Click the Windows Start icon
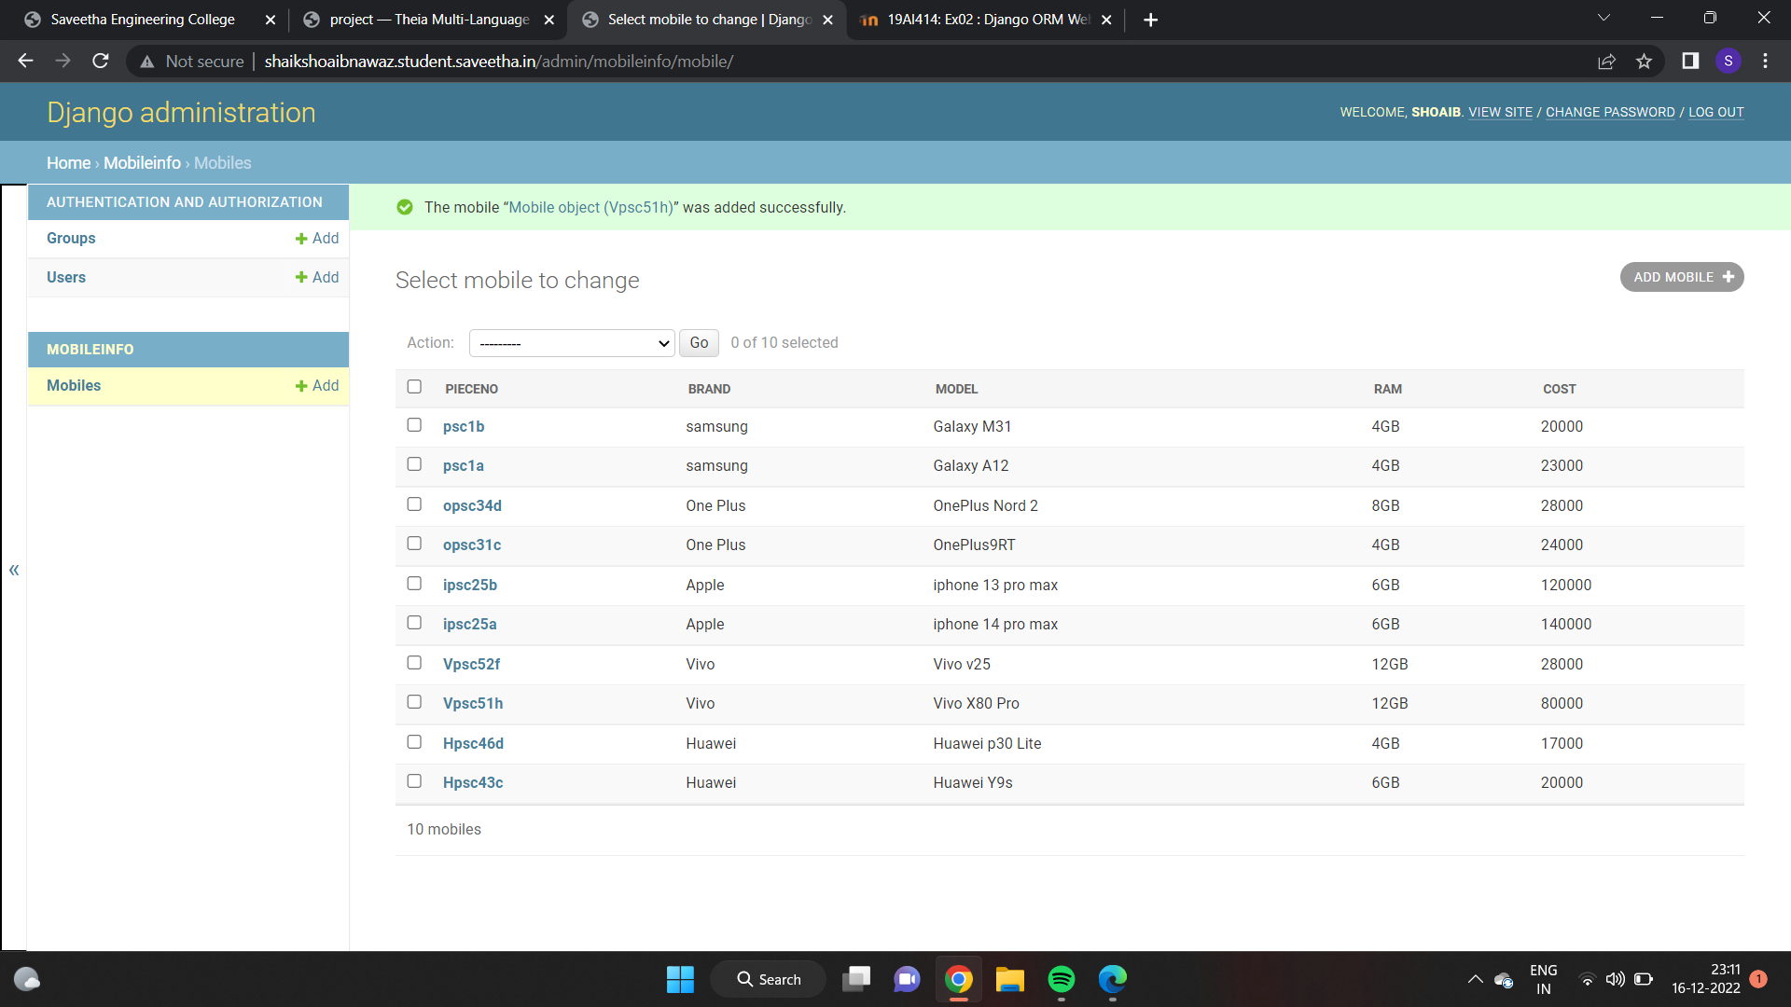 (x=680, y=979)
